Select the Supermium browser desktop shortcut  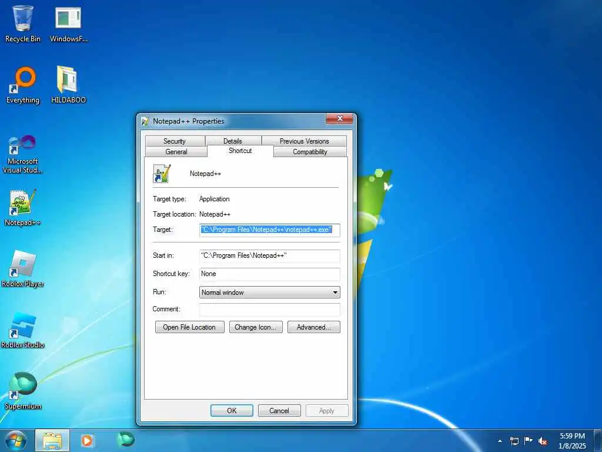23,391
